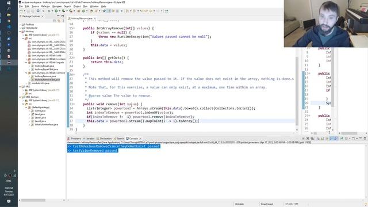Screen dimensions: 368x207
Task: Open the Windows notification center icon
Action: [x=9, y=201]
